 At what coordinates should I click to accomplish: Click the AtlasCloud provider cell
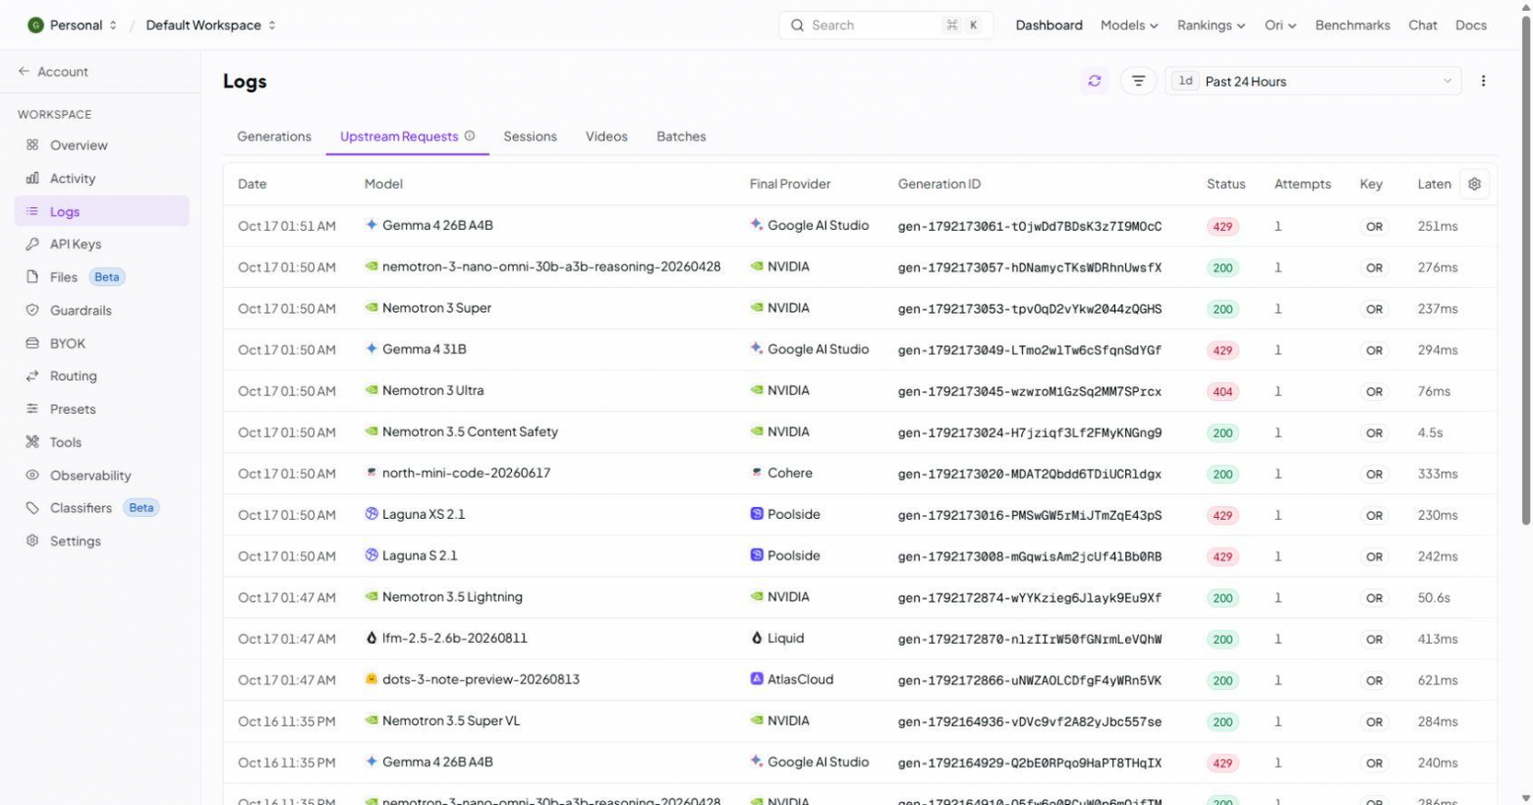[791, 679]
